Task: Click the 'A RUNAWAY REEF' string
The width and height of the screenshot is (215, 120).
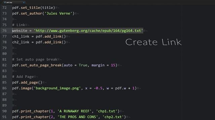Action: tap(75, 111)
